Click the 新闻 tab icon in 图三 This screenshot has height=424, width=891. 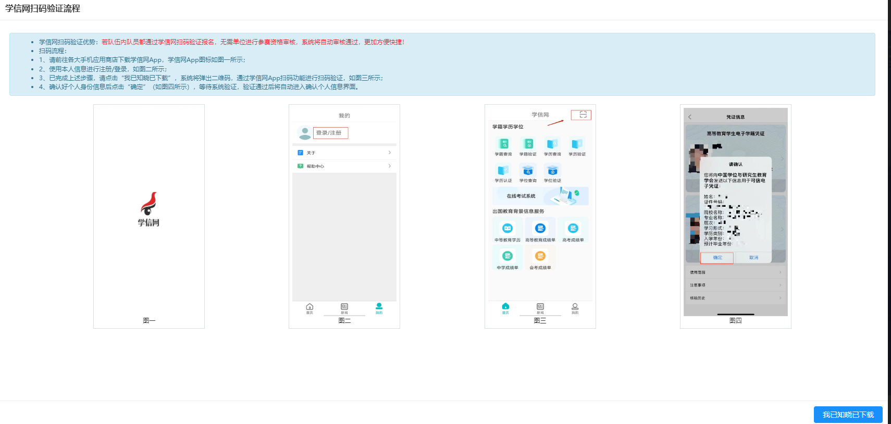pos(540,307)
